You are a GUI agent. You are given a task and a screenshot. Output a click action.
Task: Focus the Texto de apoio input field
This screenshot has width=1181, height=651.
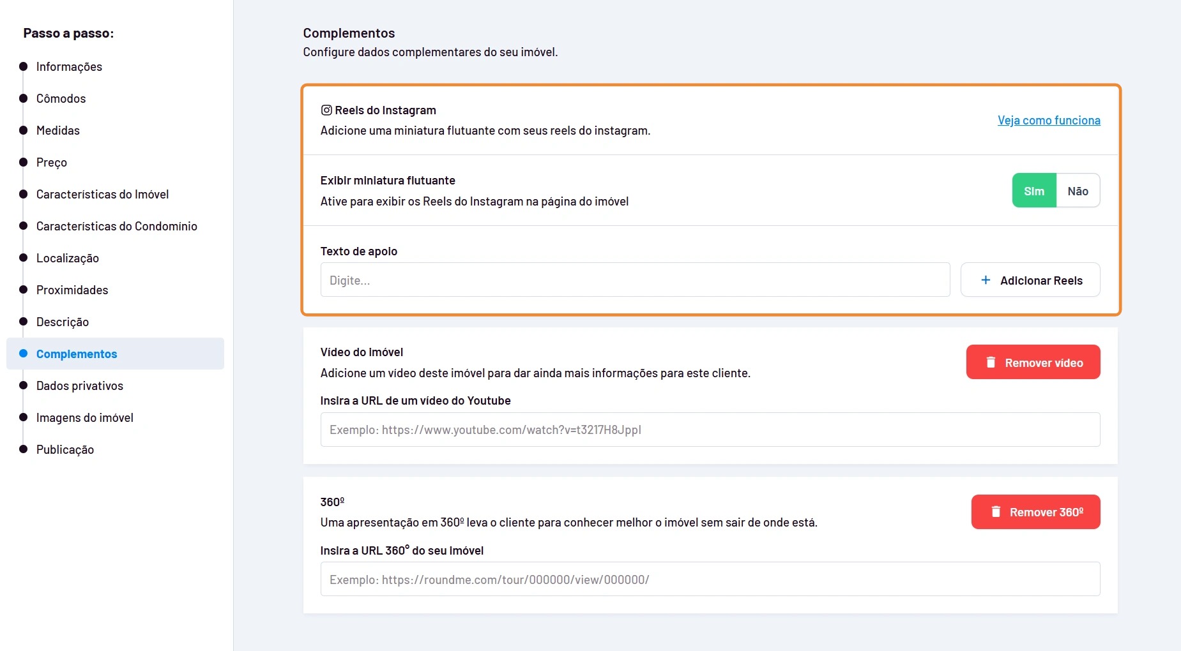pos(635,280)
